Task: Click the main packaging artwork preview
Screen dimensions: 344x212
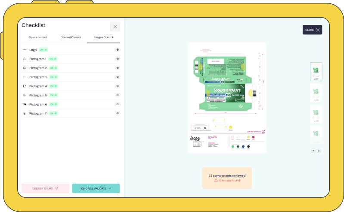Action: point(227,97)
